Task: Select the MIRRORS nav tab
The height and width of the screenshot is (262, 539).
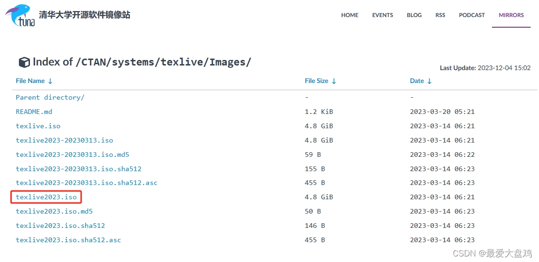Action: coord(511,15)
